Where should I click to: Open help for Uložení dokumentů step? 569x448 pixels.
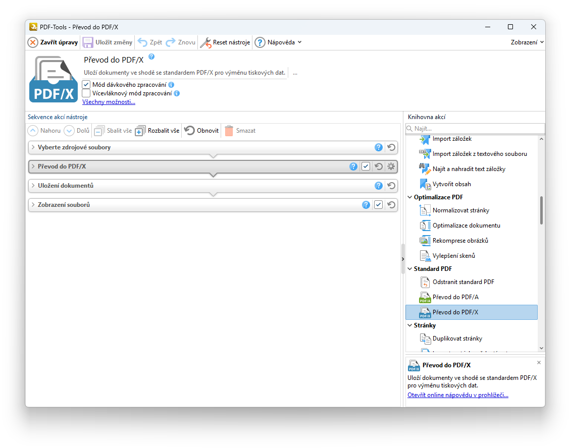[379, 186]
